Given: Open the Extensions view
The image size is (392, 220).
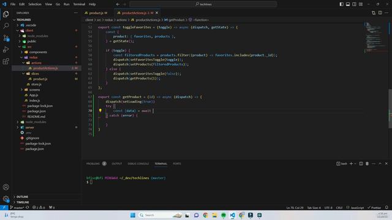Looking at the screenshot, I should (6, 61).
